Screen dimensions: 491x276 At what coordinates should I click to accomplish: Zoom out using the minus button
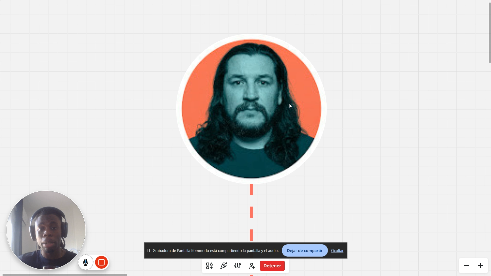point(466,266)
